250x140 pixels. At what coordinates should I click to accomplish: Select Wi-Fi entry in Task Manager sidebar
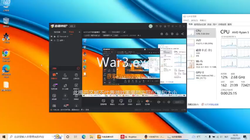pos(201,64)
